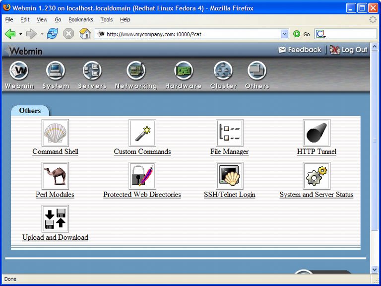
Task: Open the Firefox Bookmarks menu
Action: (81, 20)
